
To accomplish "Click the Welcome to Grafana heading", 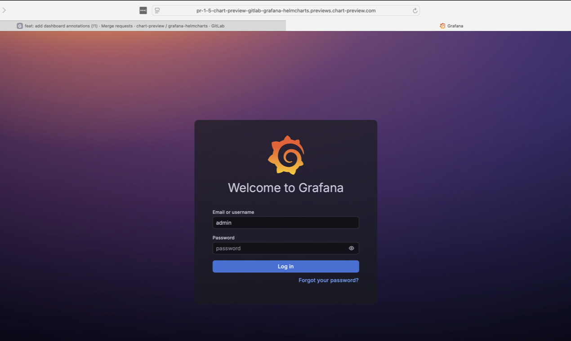I will (x=285, y=188).
